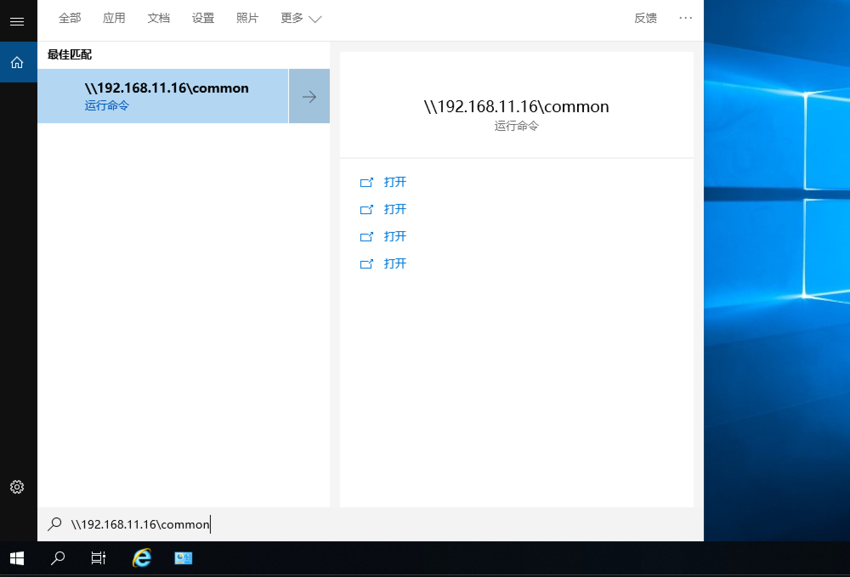Launch Internet Explorer from taskbar
Screen dimensions: 850x577
[142, 558]
